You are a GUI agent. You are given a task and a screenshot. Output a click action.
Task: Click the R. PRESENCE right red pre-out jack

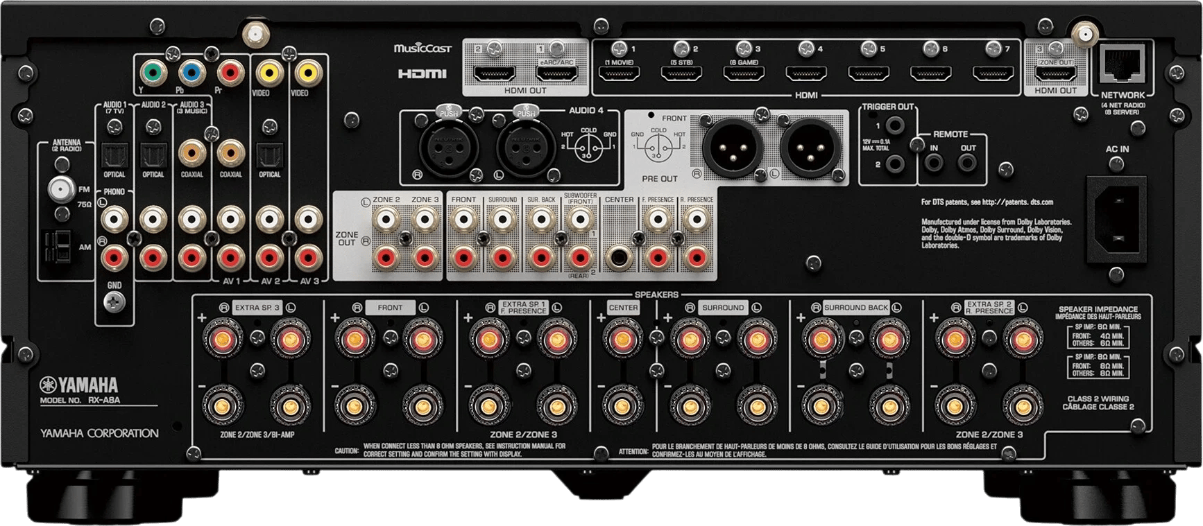tap(697, 258)
